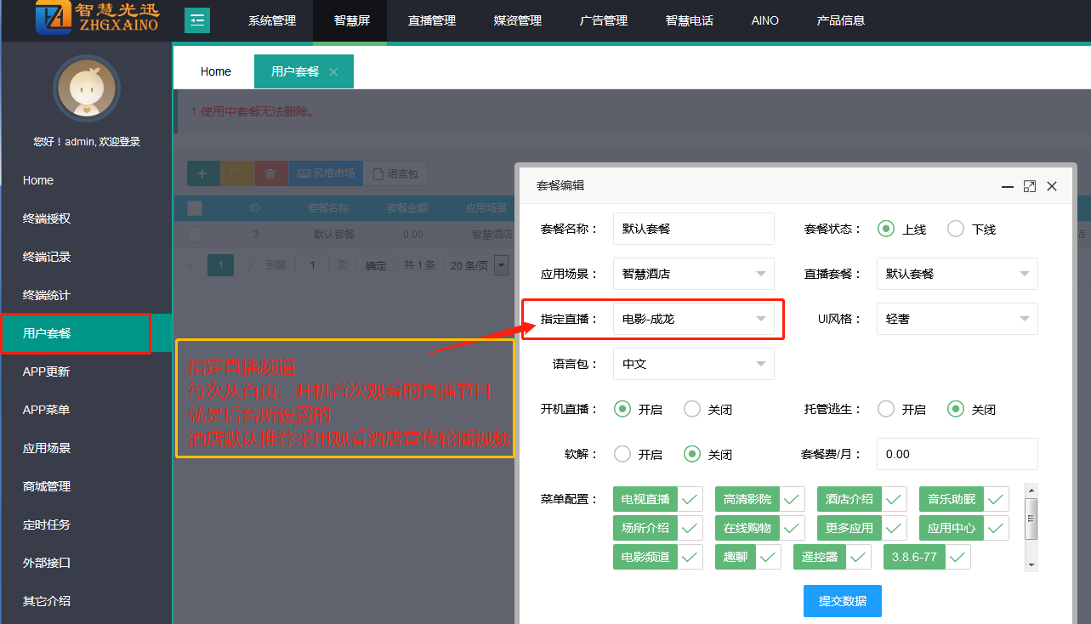The width and height of the screenshot is (1091, 624).
Task: Turn 开机直播 to 关闭
Action: [x=692, y=409]
